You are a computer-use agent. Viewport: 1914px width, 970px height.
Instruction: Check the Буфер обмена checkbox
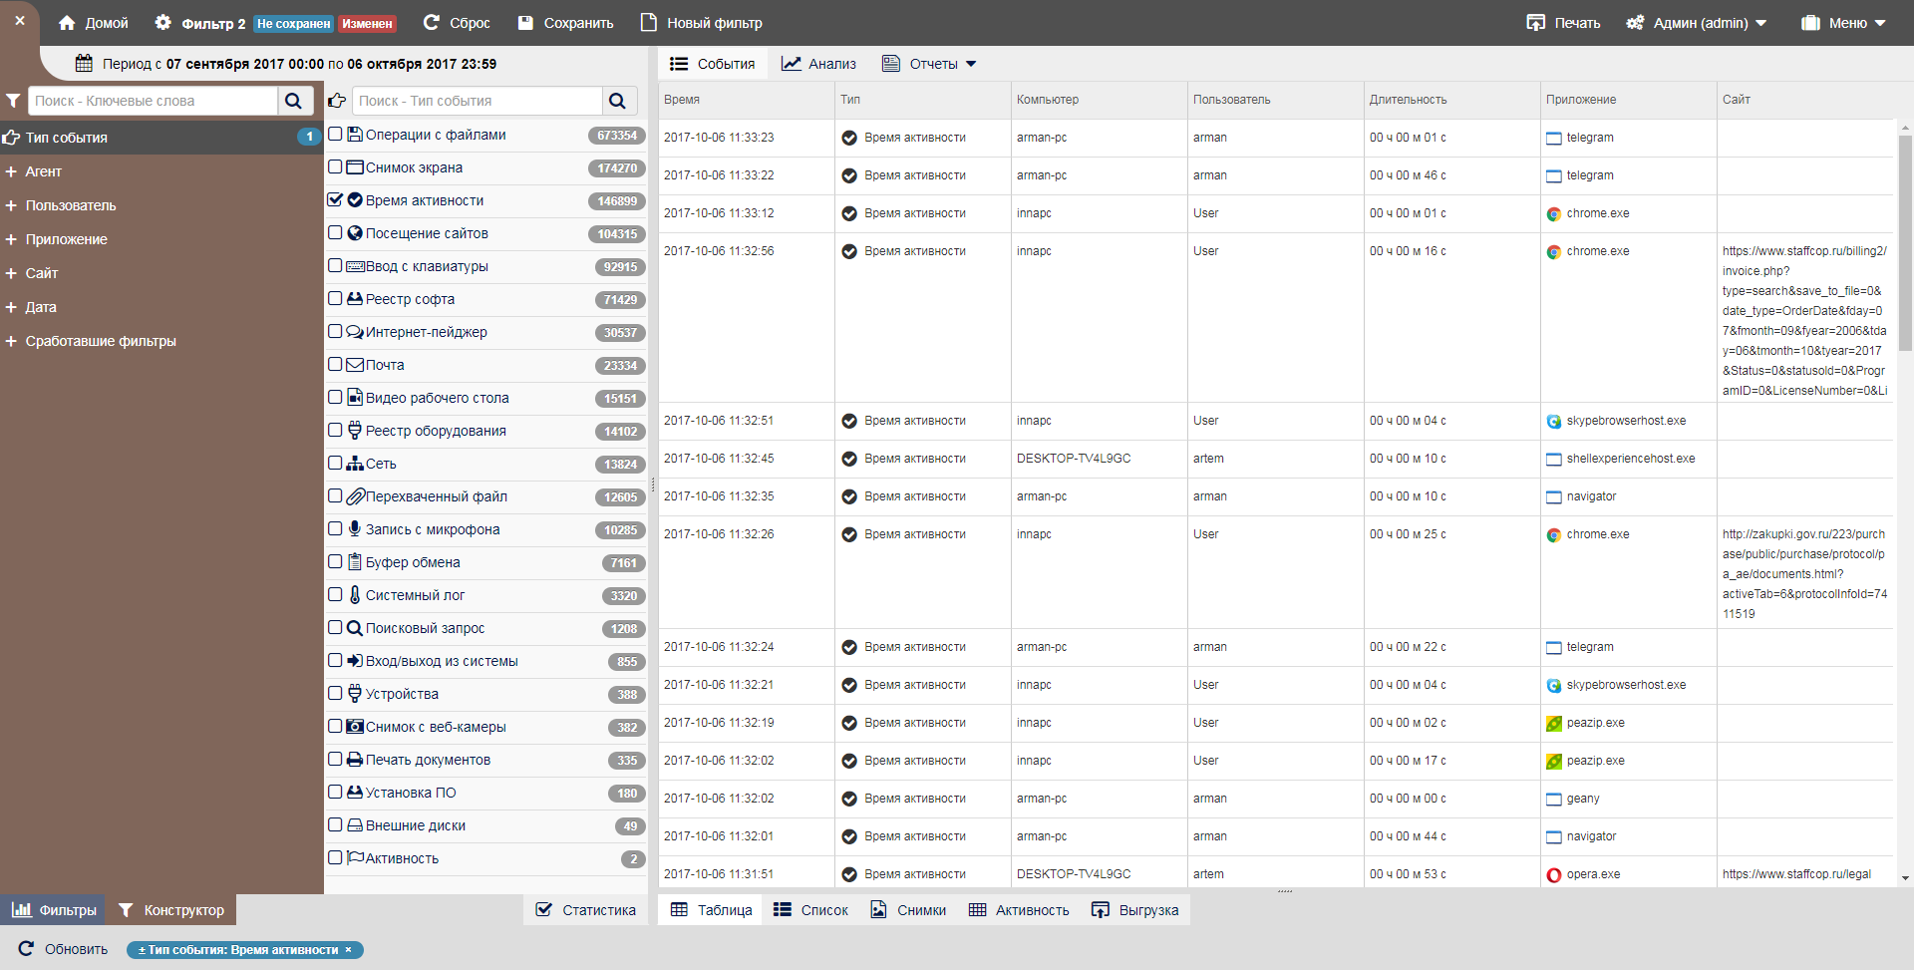point(336,561)
